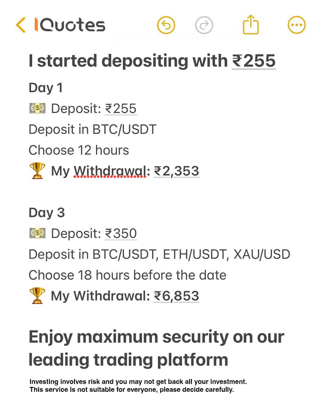Tap the yellow back chevron

tap(21, 25)
